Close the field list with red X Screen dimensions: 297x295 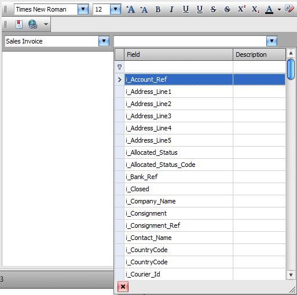click(x=123, y=287)
